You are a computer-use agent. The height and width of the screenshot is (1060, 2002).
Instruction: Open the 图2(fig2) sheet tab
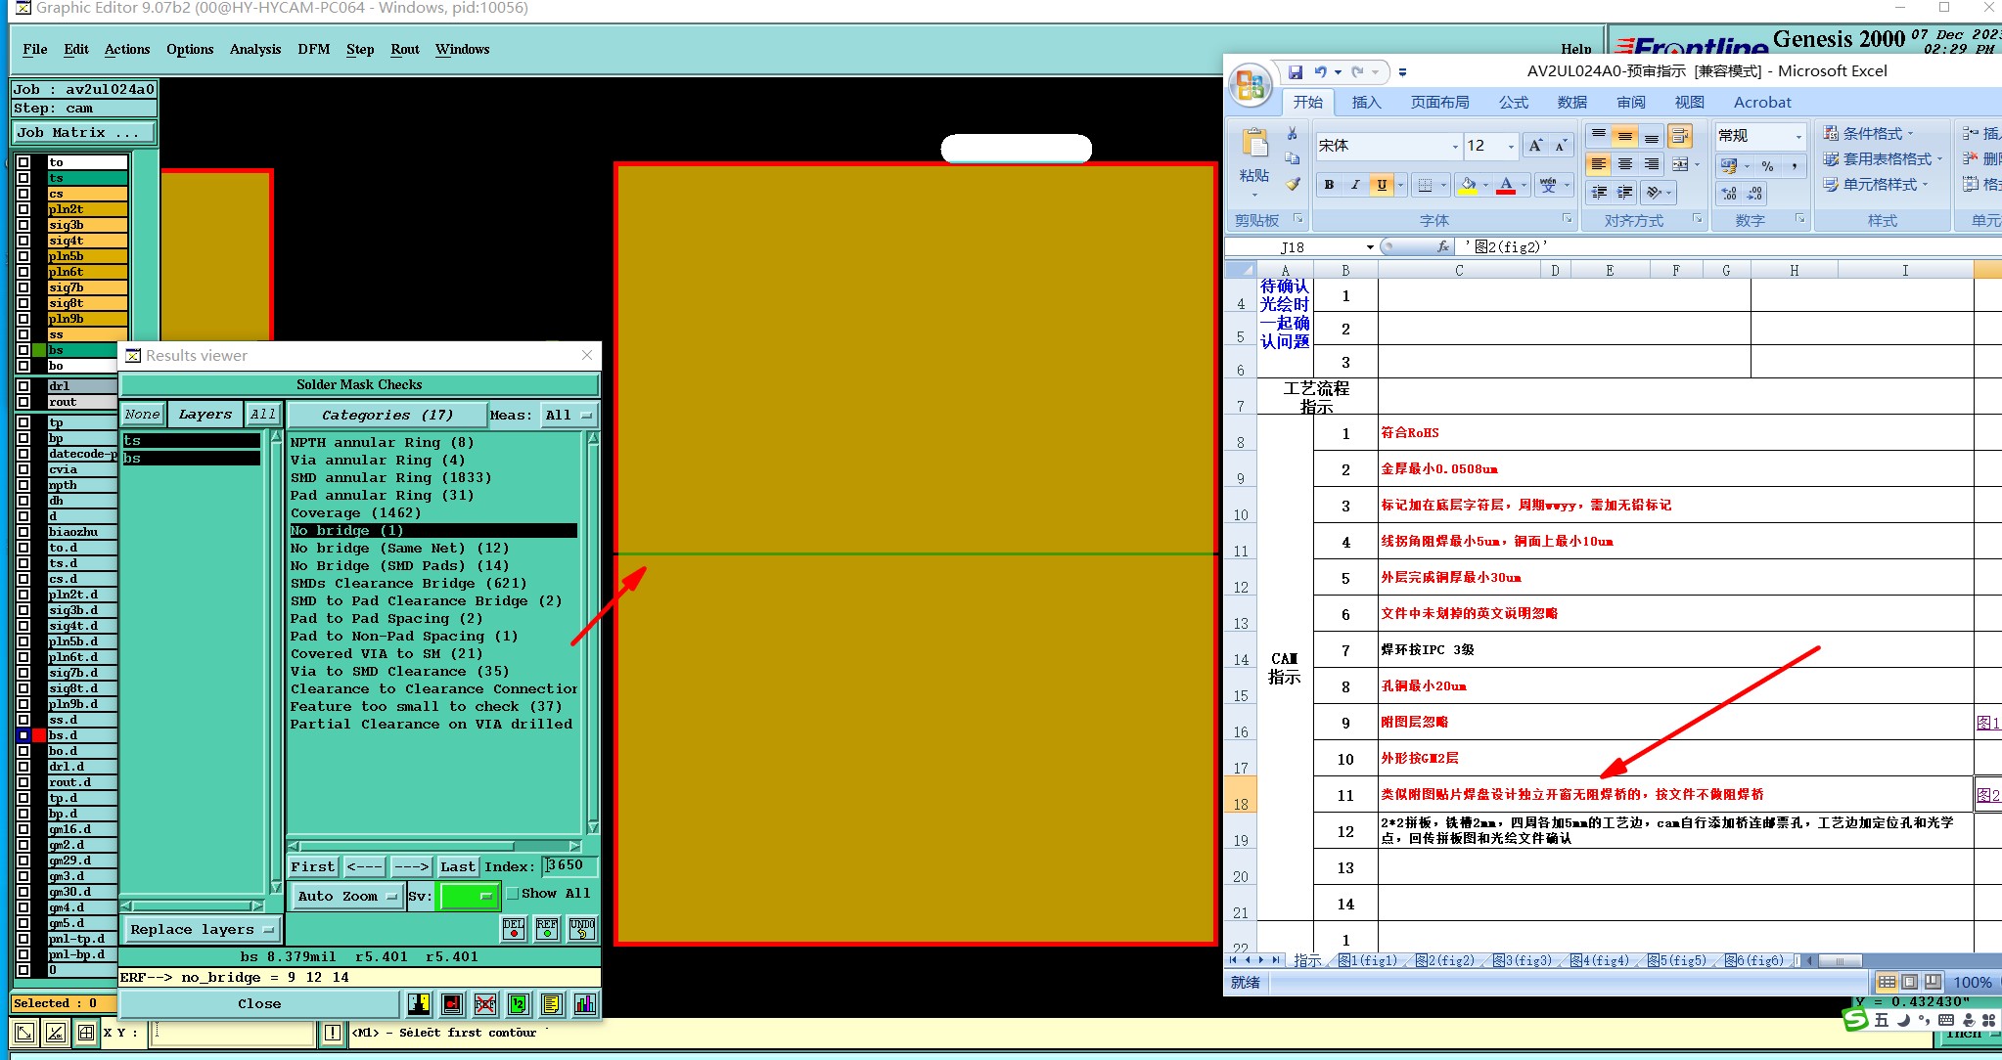1444,960
